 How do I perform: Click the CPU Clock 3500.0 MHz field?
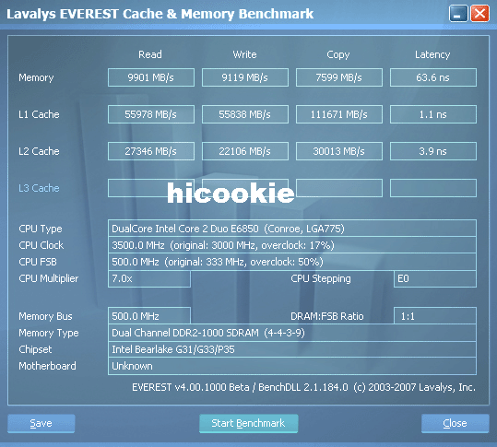click(292, 245)
